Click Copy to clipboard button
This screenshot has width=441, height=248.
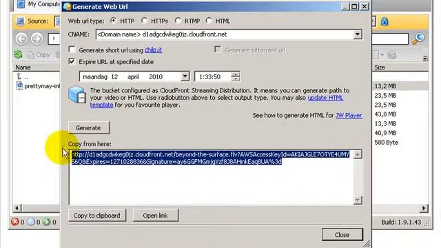96,216
